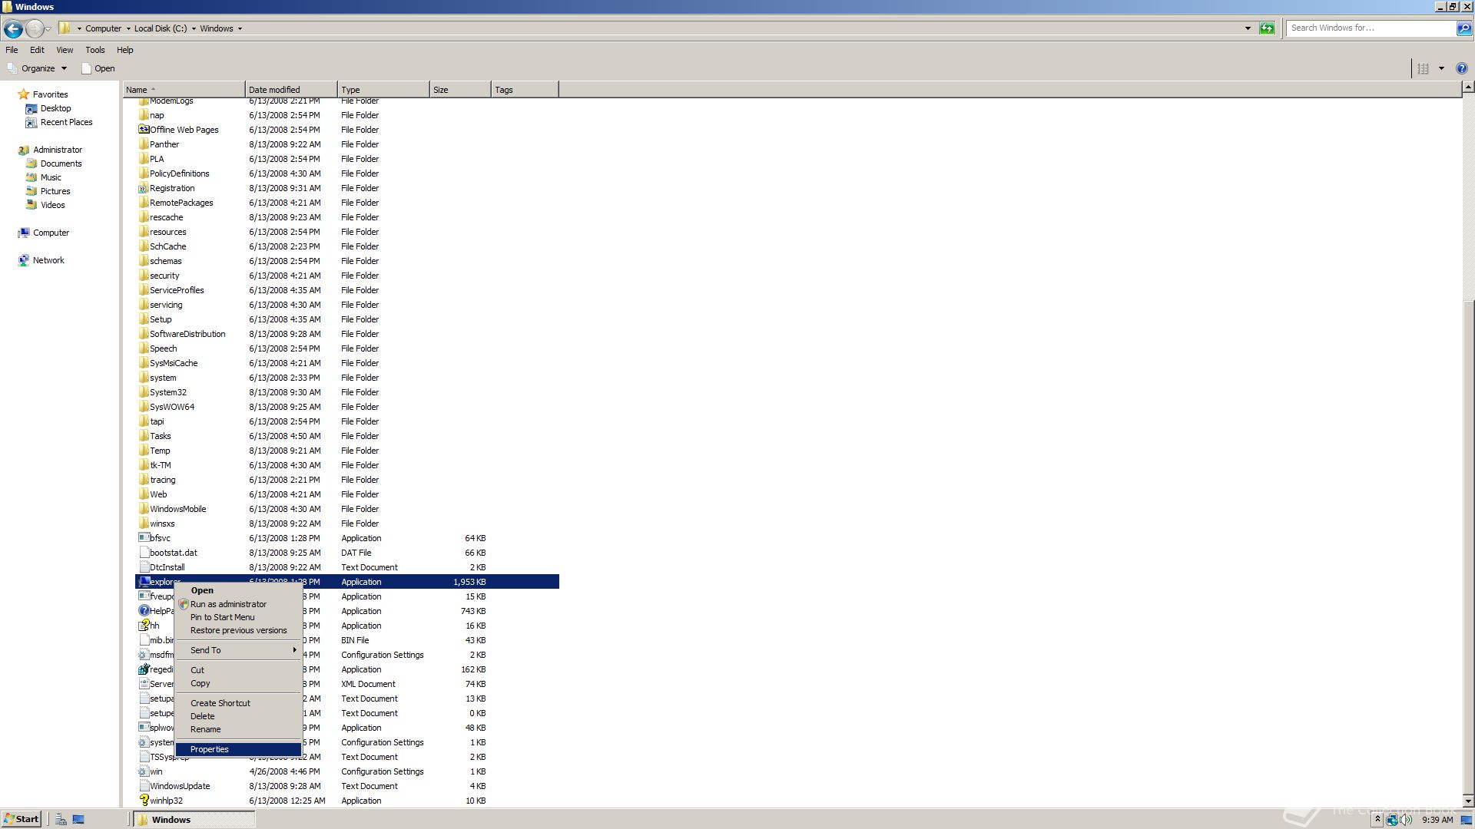The width and height of the screenshot is (1475, 829).
Task: Click the Refresh icon beside the search box
Action: coord(1267,28)
